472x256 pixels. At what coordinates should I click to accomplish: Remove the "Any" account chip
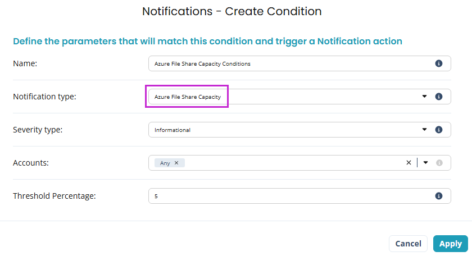point(176,163)
